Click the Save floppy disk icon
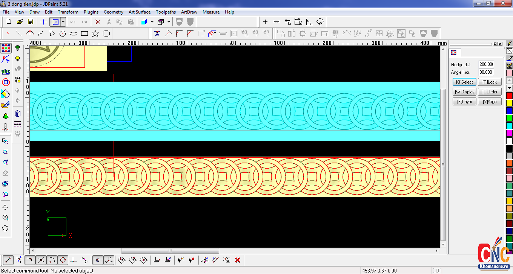Image resolution: width=513 pixels, height=274 pixels. pyautogui.click(x=31, y=22)
